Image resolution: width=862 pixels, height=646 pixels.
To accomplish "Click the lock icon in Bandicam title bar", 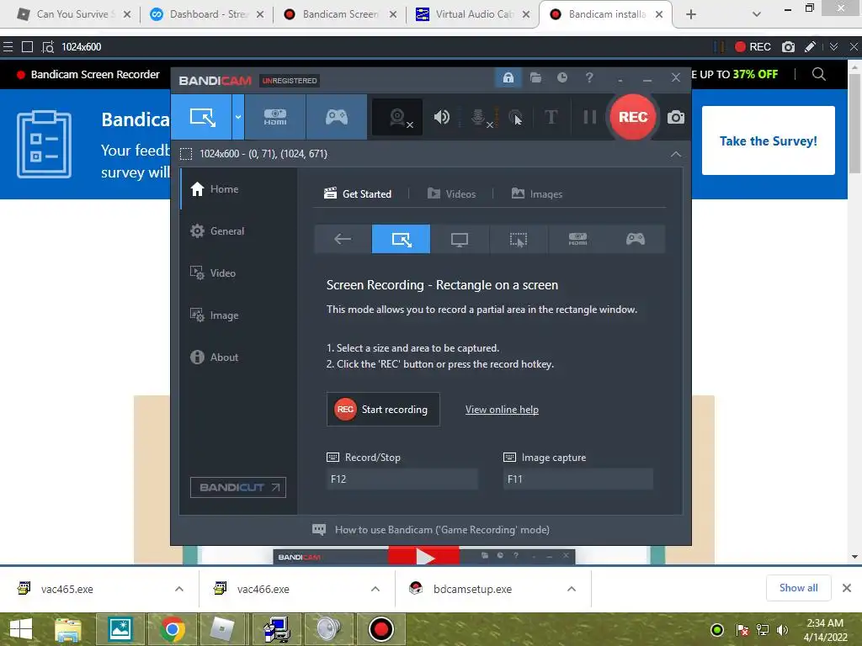I will coord(508,77).
